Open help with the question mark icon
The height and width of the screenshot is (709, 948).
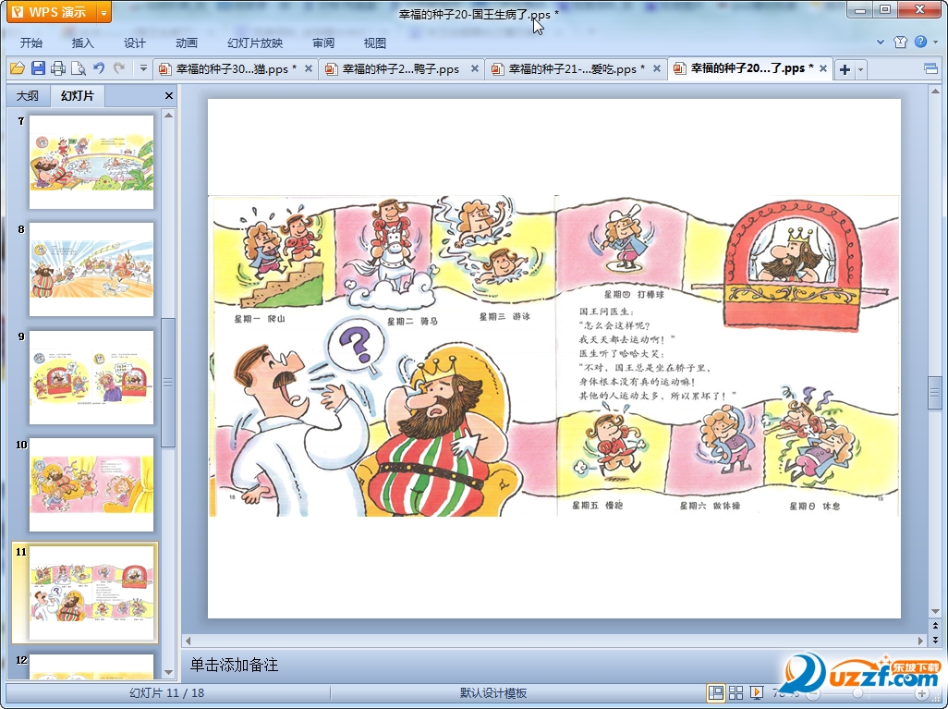click(x=921, y=42)
